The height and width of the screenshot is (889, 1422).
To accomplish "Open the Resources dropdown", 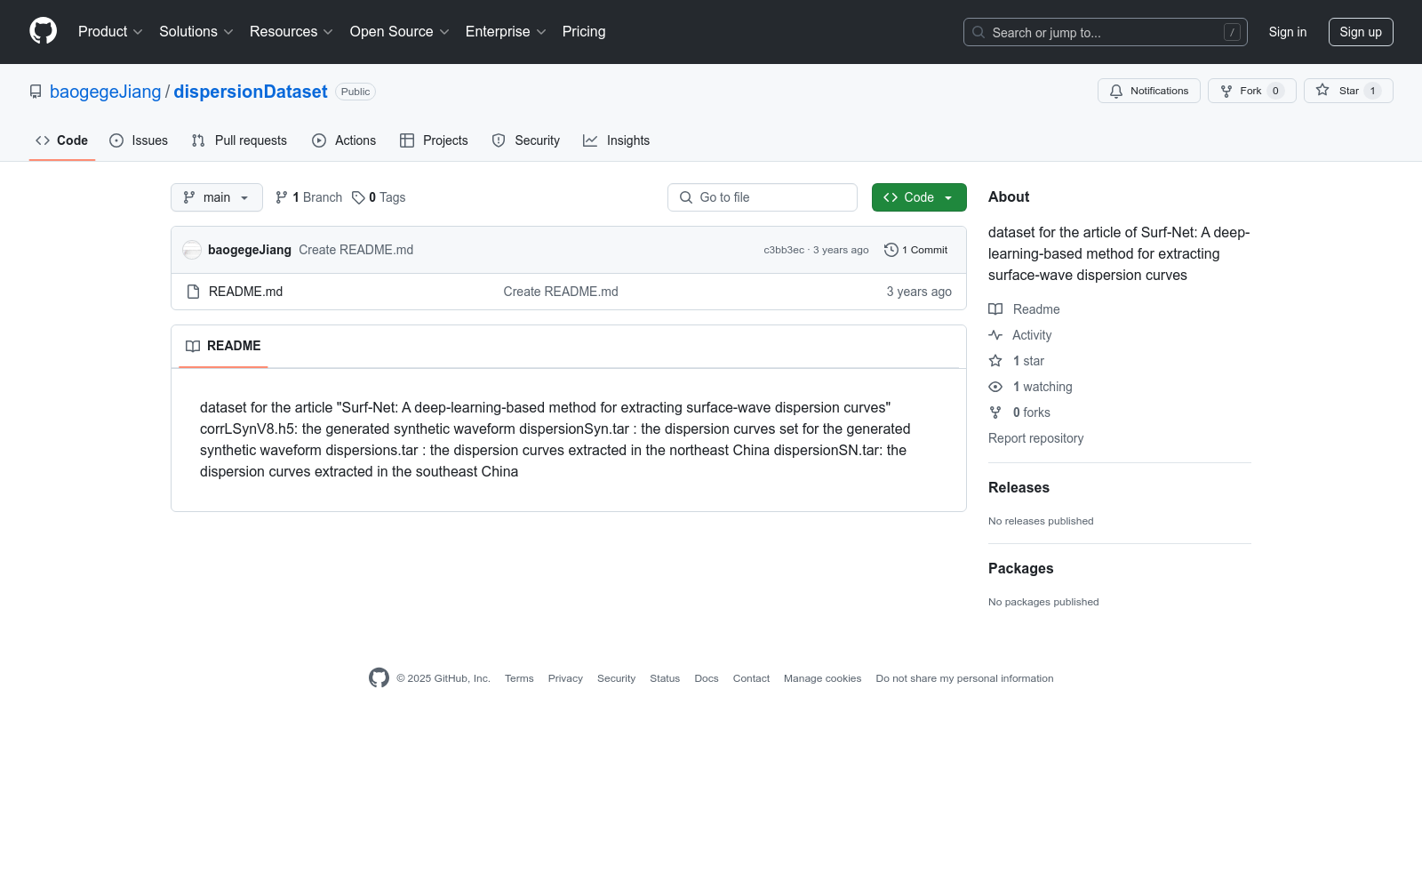I will click(x=292, y=32).
